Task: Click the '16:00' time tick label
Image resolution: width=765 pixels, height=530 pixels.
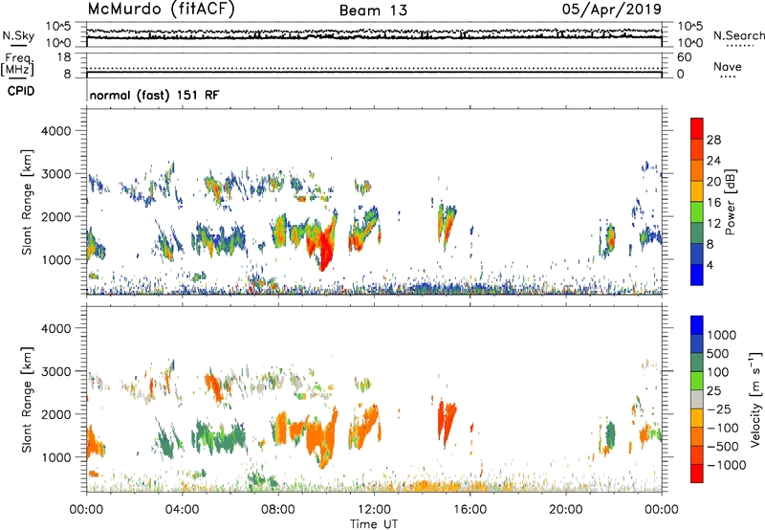Action: [470, 510]
